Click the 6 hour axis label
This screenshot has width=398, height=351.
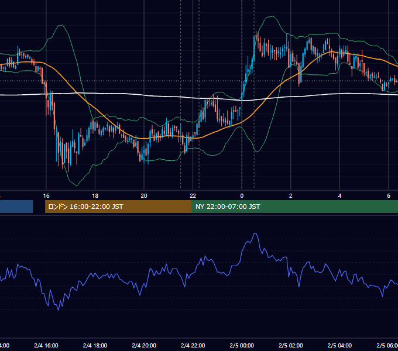[389, 196]
